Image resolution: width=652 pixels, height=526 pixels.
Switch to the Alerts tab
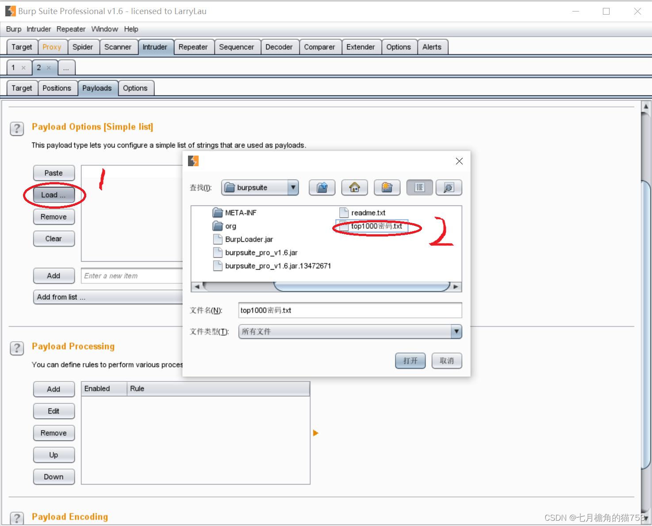[432, 47]
